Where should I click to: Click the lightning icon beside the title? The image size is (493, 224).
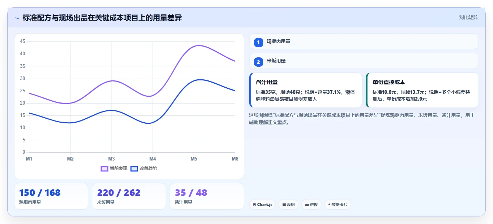(17, 18)
